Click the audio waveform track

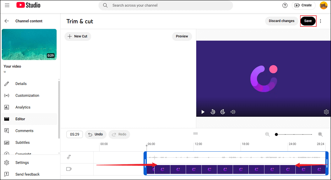[x=236, y=157]
